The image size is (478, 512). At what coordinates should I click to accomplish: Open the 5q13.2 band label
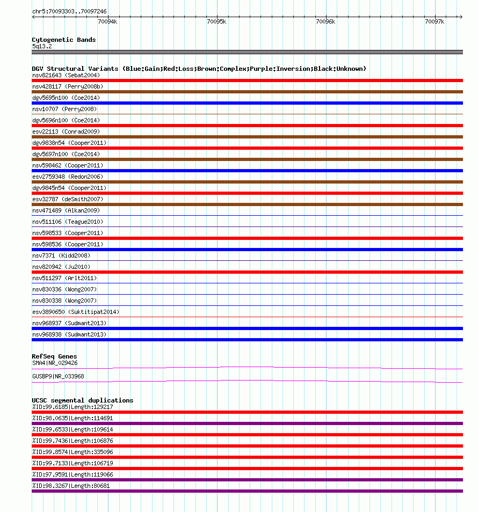pyautogui.click(x=42, y=46)
